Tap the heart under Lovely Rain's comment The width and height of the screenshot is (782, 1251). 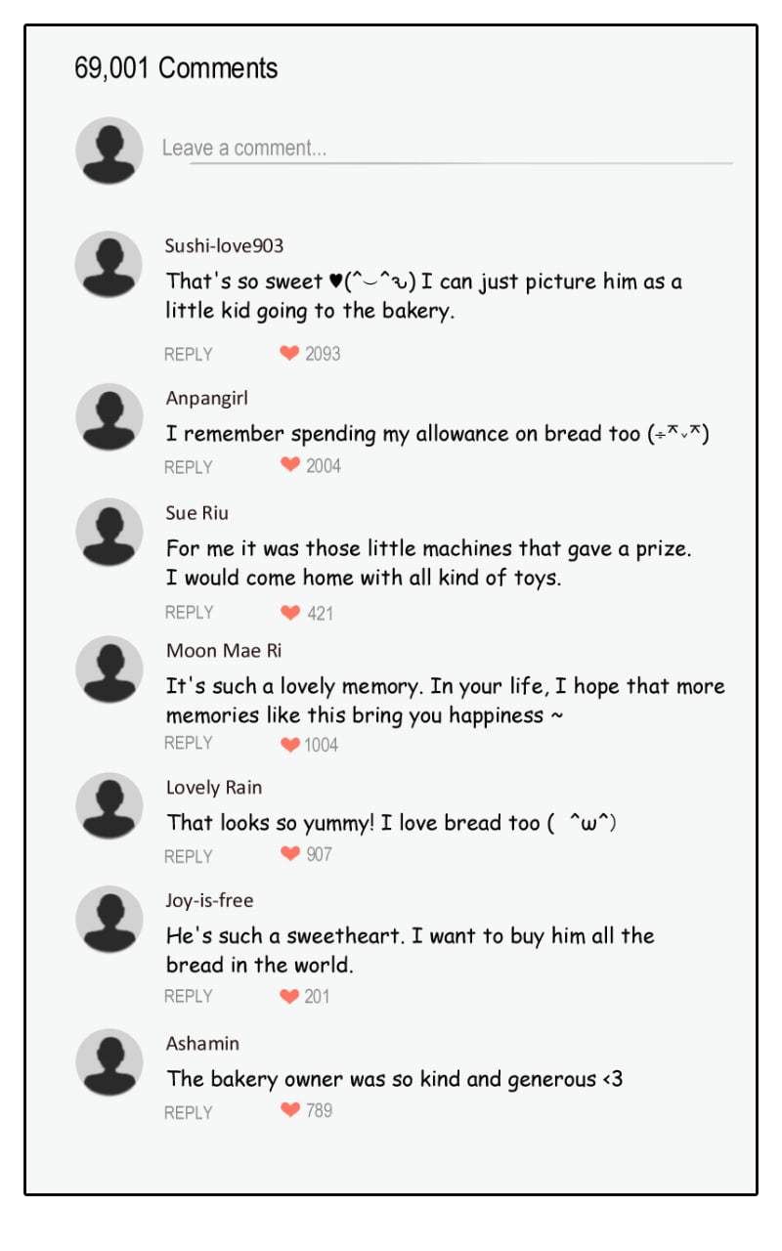(x=290, y=853)
